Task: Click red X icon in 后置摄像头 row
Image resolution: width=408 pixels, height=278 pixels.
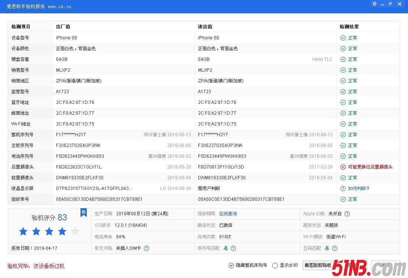Action: click(x=343, y=167)
